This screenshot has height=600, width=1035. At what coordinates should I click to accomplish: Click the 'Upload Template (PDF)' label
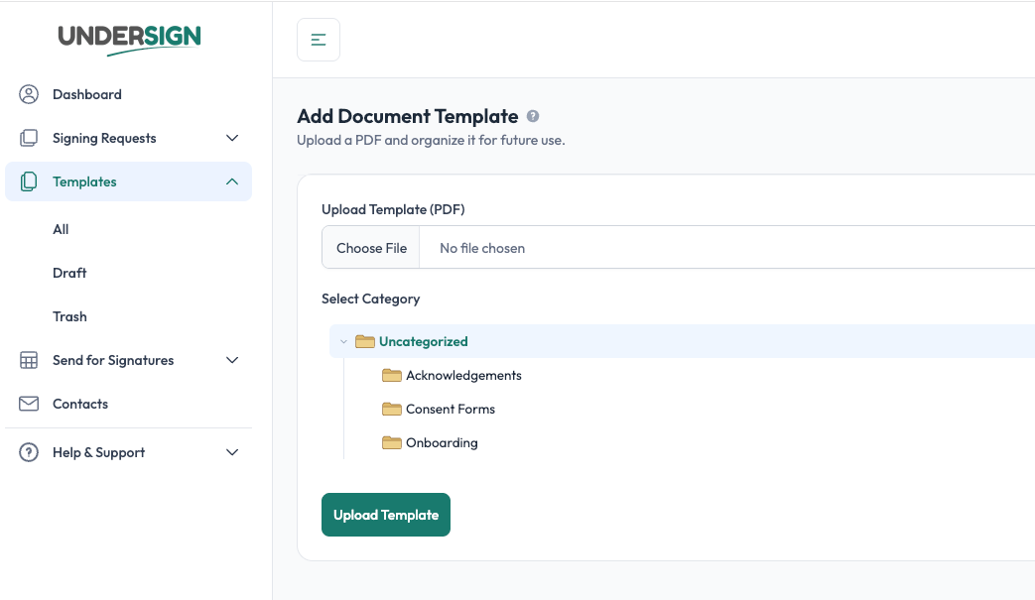[x=393, y=209]
